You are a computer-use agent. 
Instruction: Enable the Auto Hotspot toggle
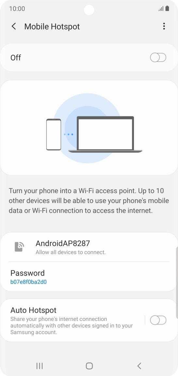pos(158,320)
